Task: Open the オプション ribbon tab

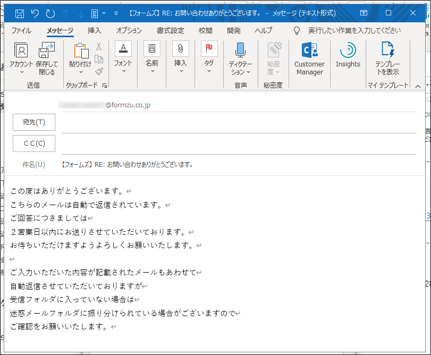Action: click(x=129, y=30)
